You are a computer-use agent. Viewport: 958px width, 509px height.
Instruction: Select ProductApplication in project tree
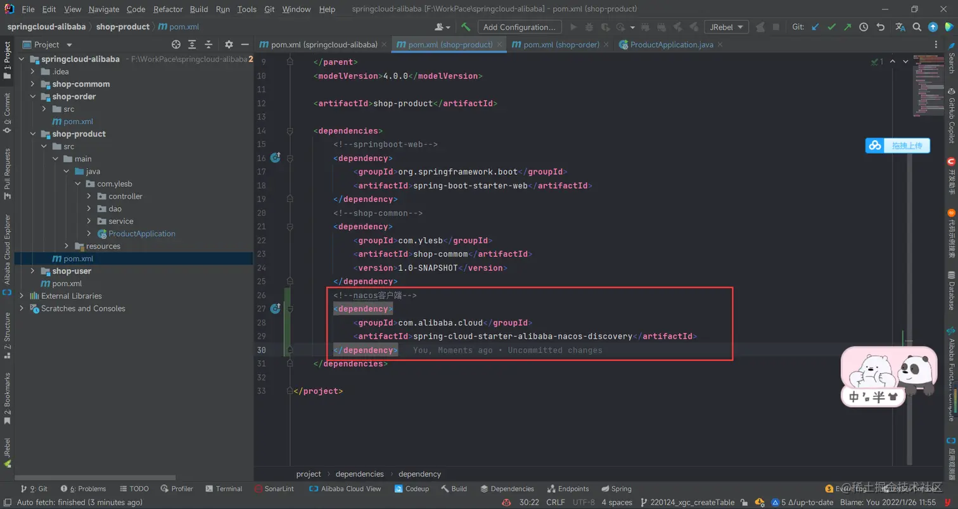pyautogui.click(x=142, y=234)
